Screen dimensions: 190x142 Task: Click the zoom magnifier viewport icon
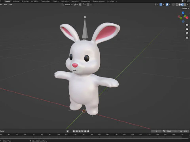coord(187,25)
